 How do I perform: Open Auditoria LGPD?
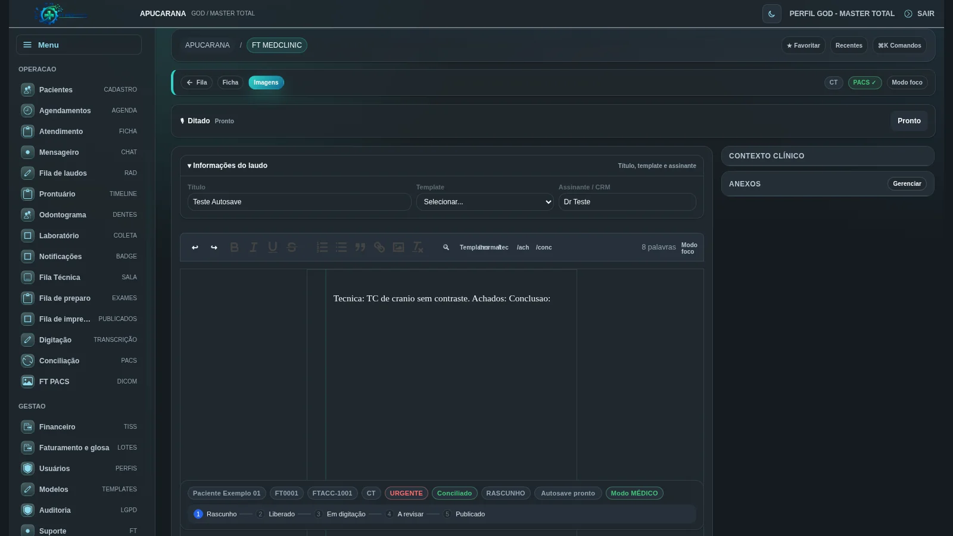[x=79, y=510]
